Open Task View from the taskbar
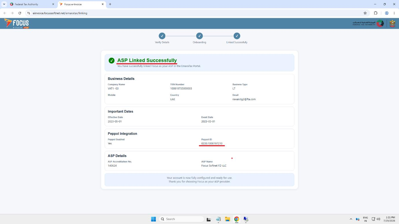The width and height of the screenshot is (399, 224). coord(209,219)
